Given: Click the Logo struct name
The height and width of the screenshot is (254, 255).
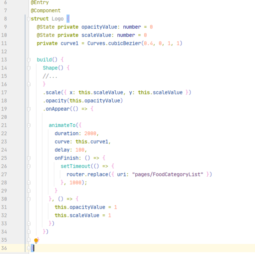Looking at the screenshot, I should point(57,19).
